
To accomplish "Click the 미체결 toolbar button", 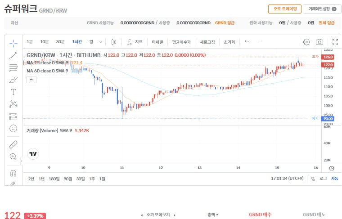I will coord(157,42).
